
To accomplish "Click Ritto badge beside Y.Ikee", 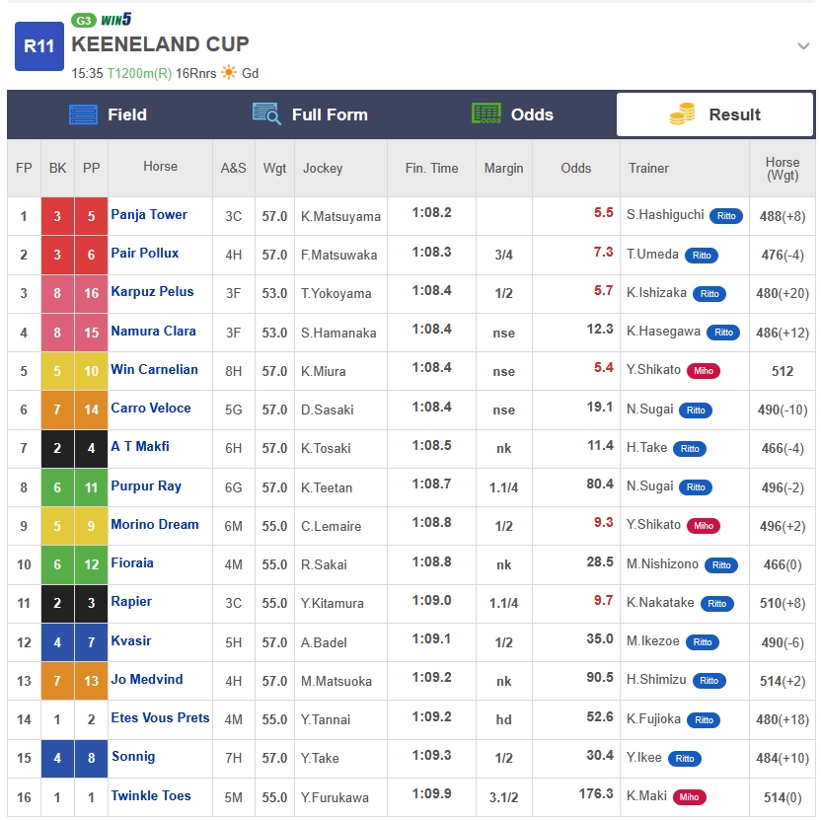I will click(685, 759).
